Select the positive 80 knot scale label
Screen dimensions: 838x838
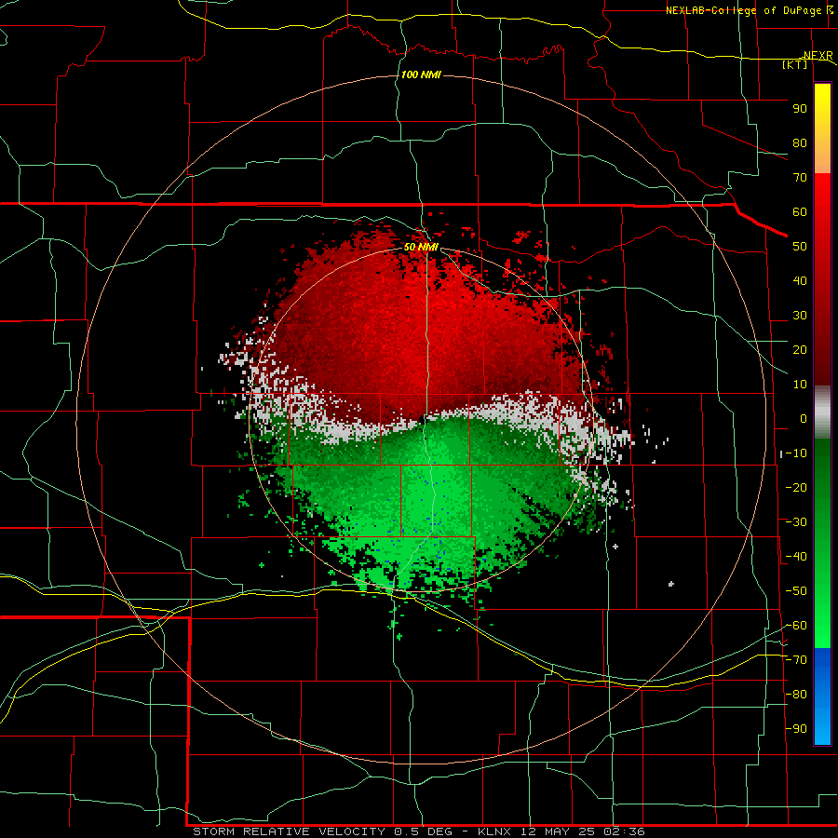coord(800,142)
